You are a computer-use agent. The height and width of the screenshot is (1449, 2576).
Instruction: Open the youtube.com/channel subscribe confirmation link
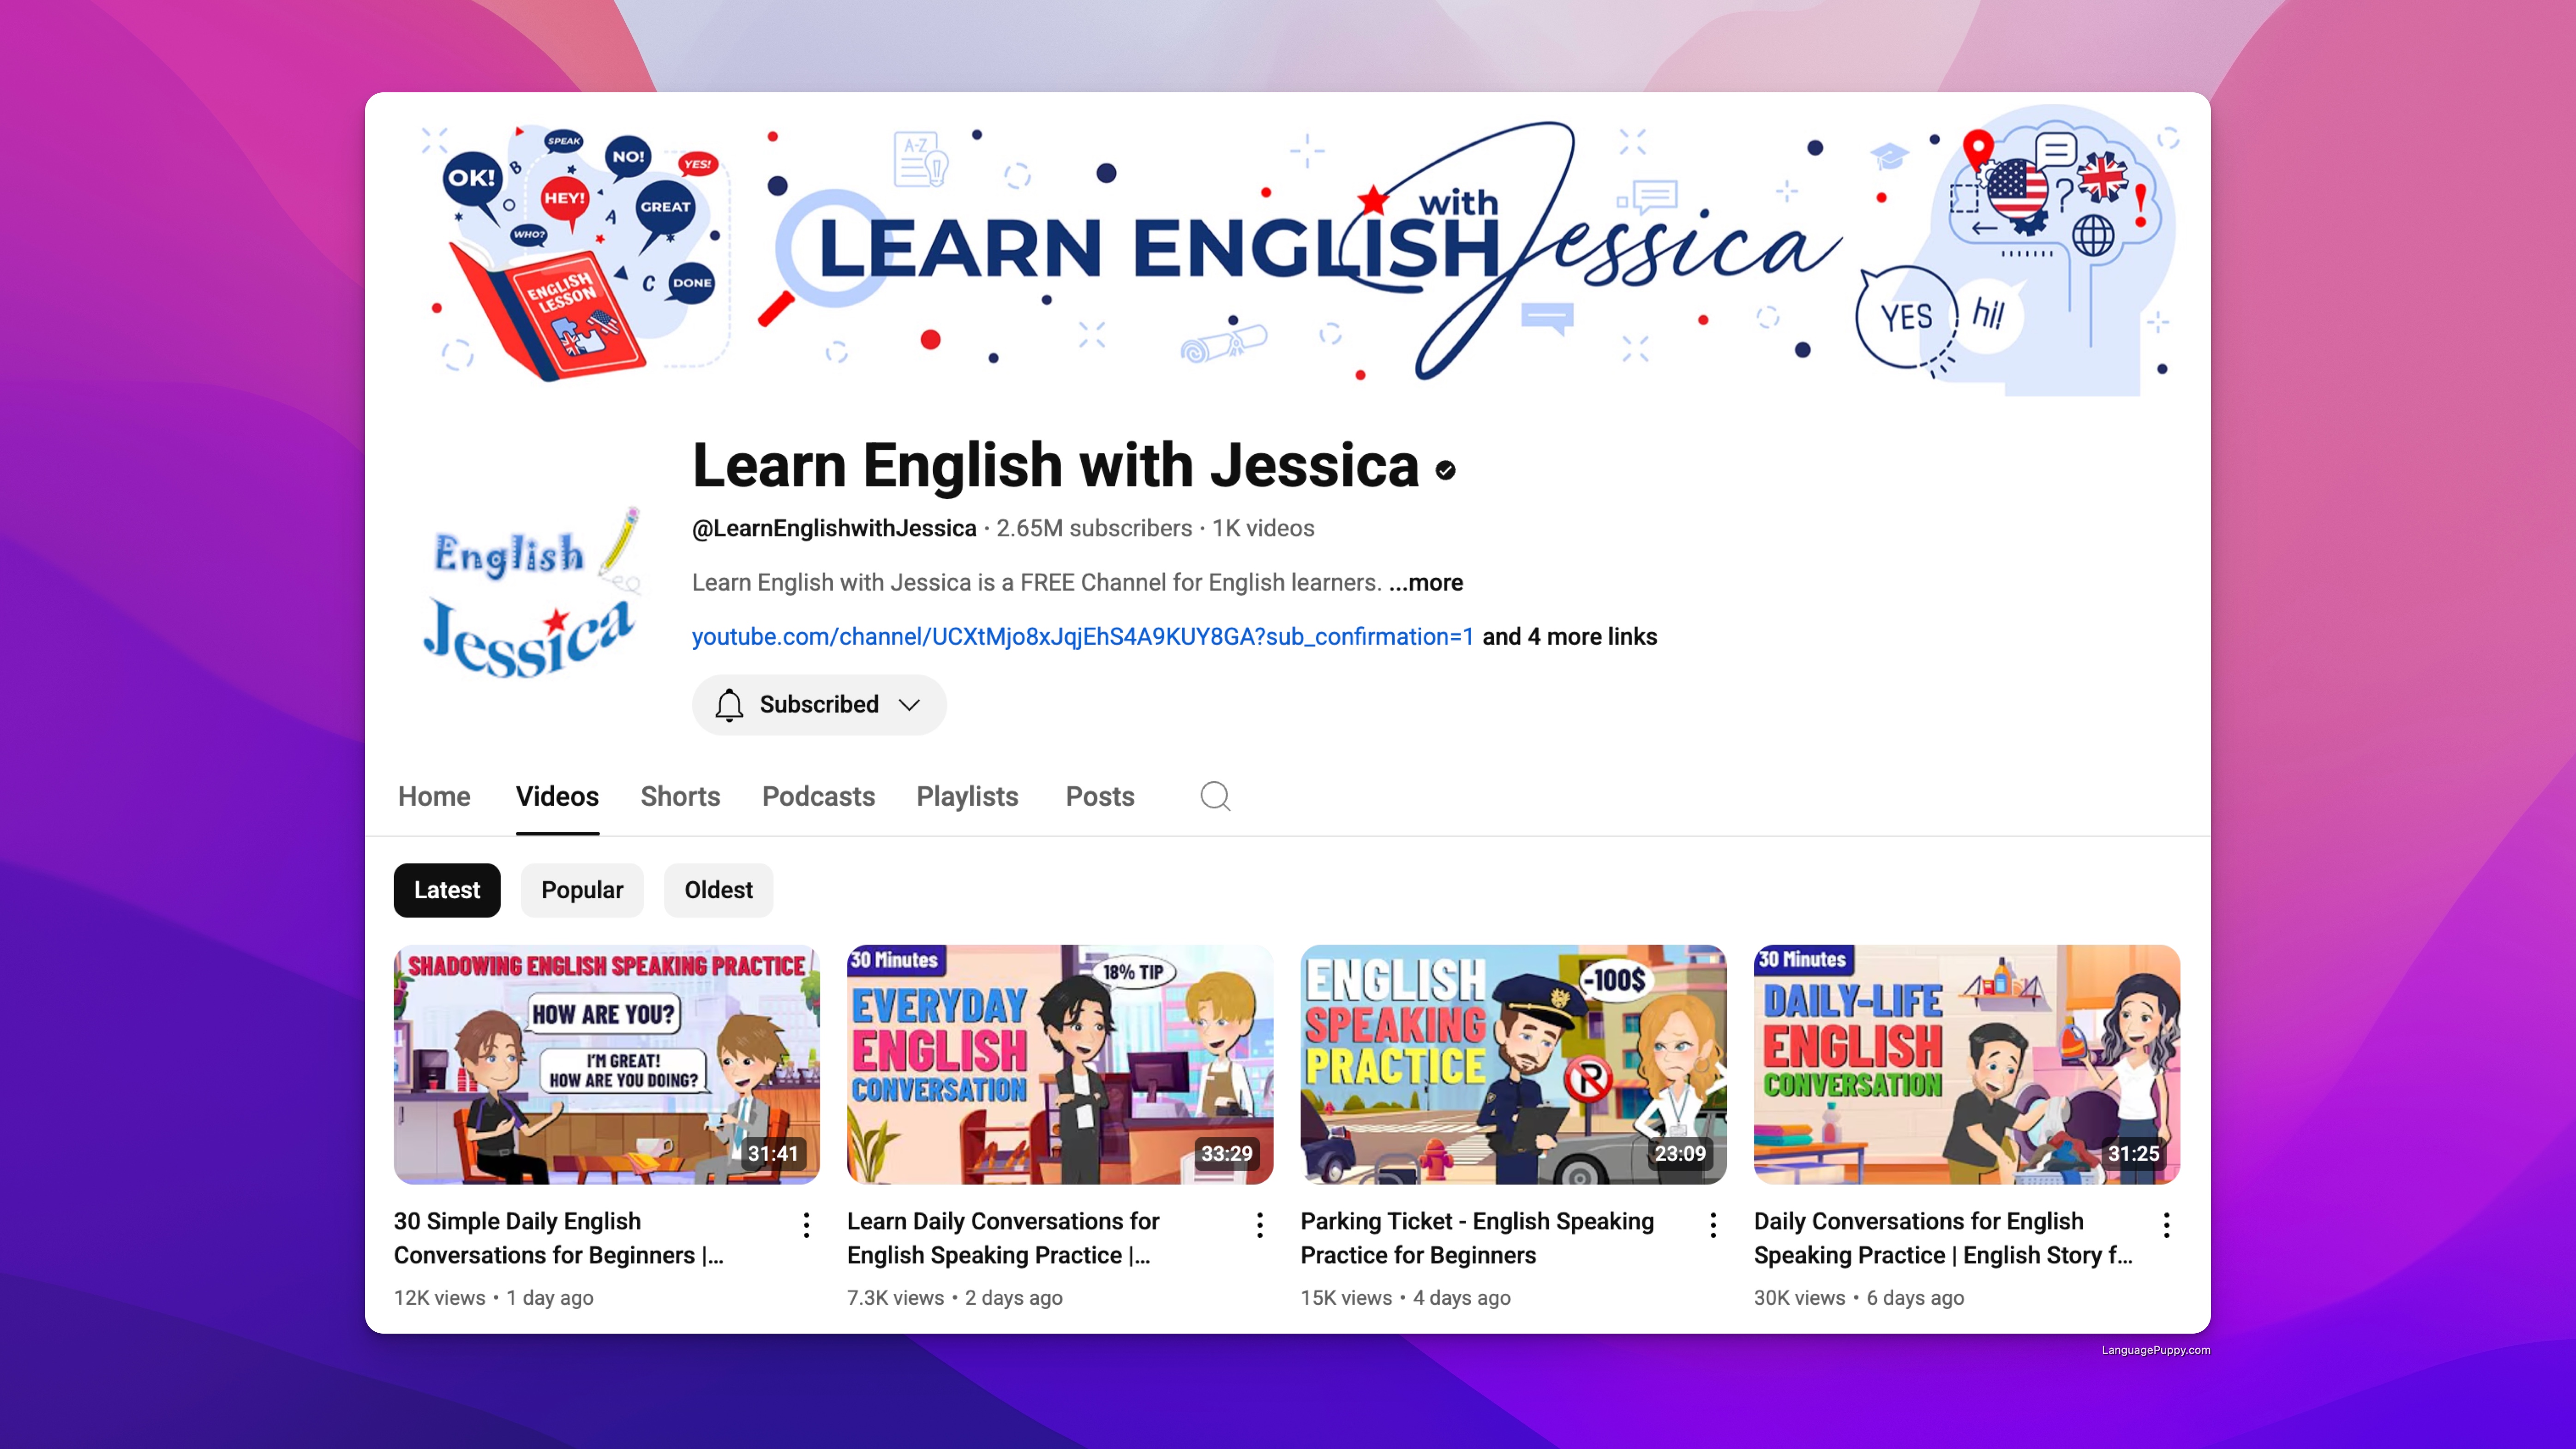pyautogui.click(x=1083, y=637)
